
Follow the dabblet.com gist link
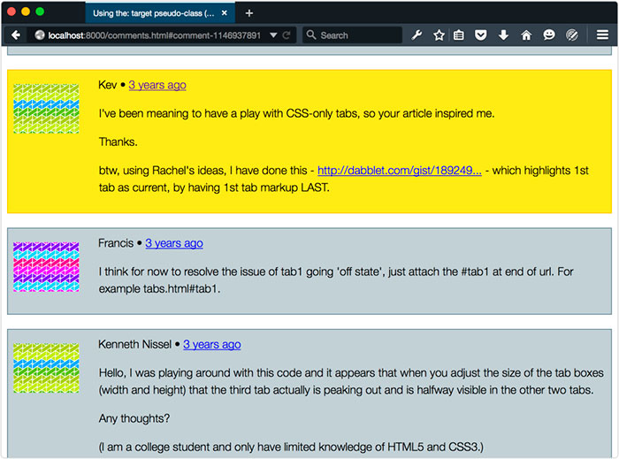(x=399, y=170)
